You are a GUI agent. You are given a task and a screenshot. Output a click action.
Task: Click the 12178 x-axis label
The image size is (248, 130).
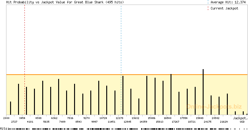click(119, 118)
